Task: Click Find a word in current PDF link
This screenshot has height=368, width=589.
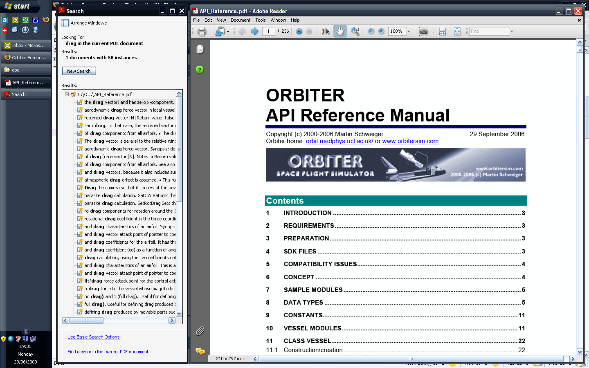Action: (x=108, y=352)
